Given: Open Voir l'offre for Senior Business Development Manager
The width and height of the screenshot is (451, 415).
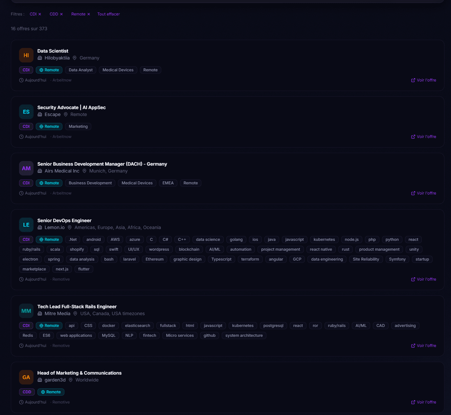Looking at the screenshot, I should click(423, 193).
